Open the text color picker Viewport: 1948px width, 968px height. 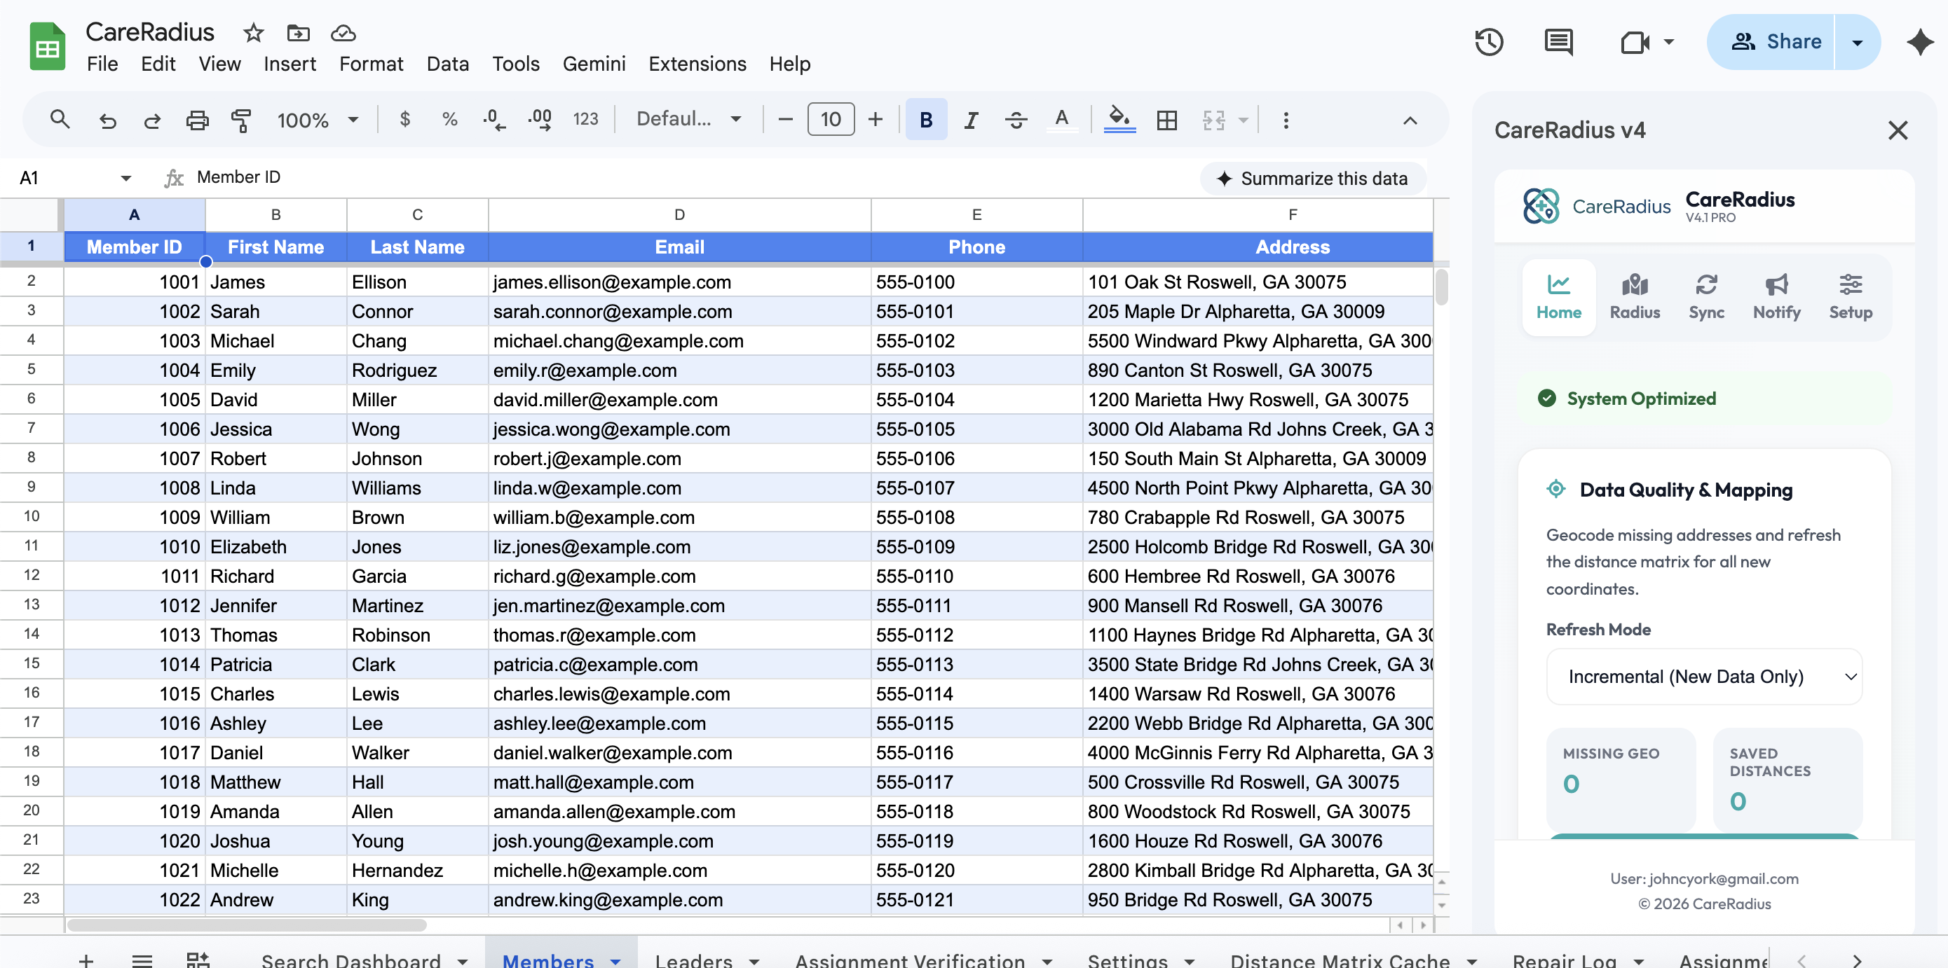click(1061, 119)
